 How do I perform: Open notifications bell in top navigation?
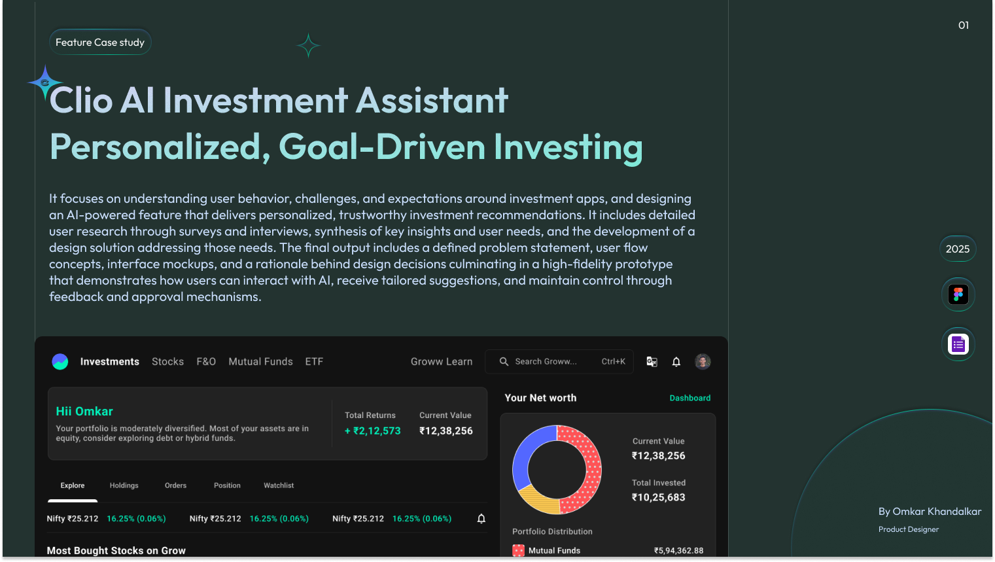click(x=676, y=362)
